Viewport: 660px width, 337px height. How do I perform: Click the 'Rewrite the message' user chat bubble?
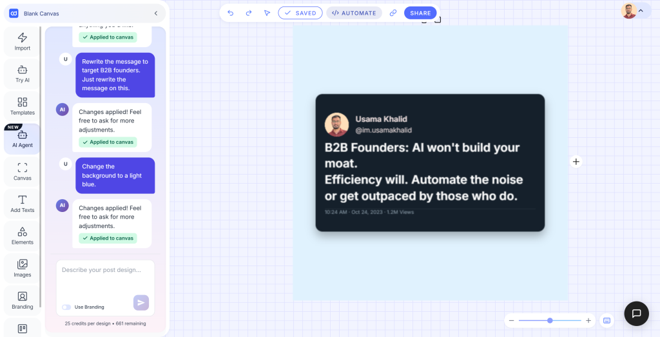(115, 75)
